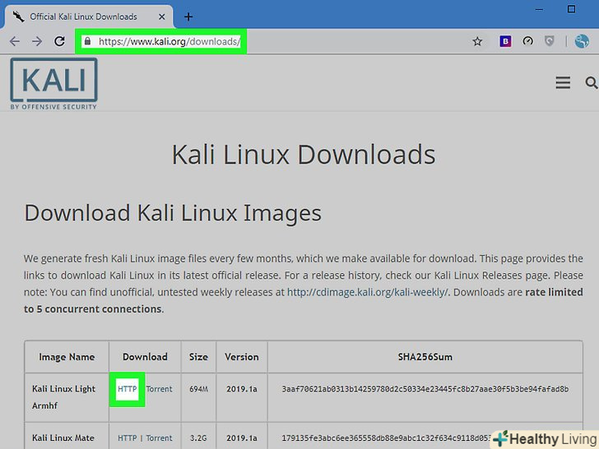Download Kali Linux Mate via Torrent

click(160, 438)
